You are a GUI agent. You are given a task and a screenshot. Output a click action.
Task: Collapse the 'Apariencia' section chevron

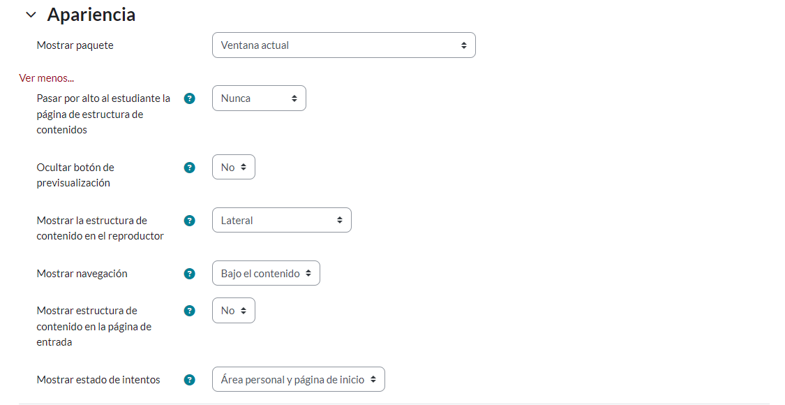click(31, 13)
